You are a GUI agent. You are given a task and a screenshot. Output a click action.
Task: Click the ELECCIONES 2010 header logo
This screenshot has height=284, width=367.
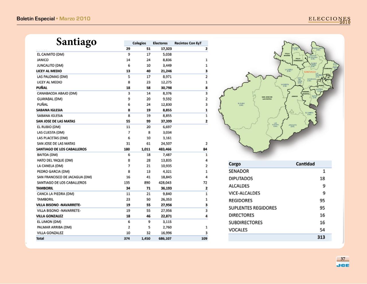point(329,20)
